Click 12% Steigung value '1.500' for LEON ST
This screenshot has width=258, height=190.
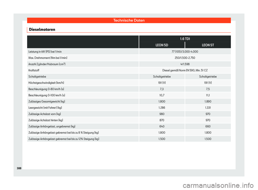coord(208,139)
